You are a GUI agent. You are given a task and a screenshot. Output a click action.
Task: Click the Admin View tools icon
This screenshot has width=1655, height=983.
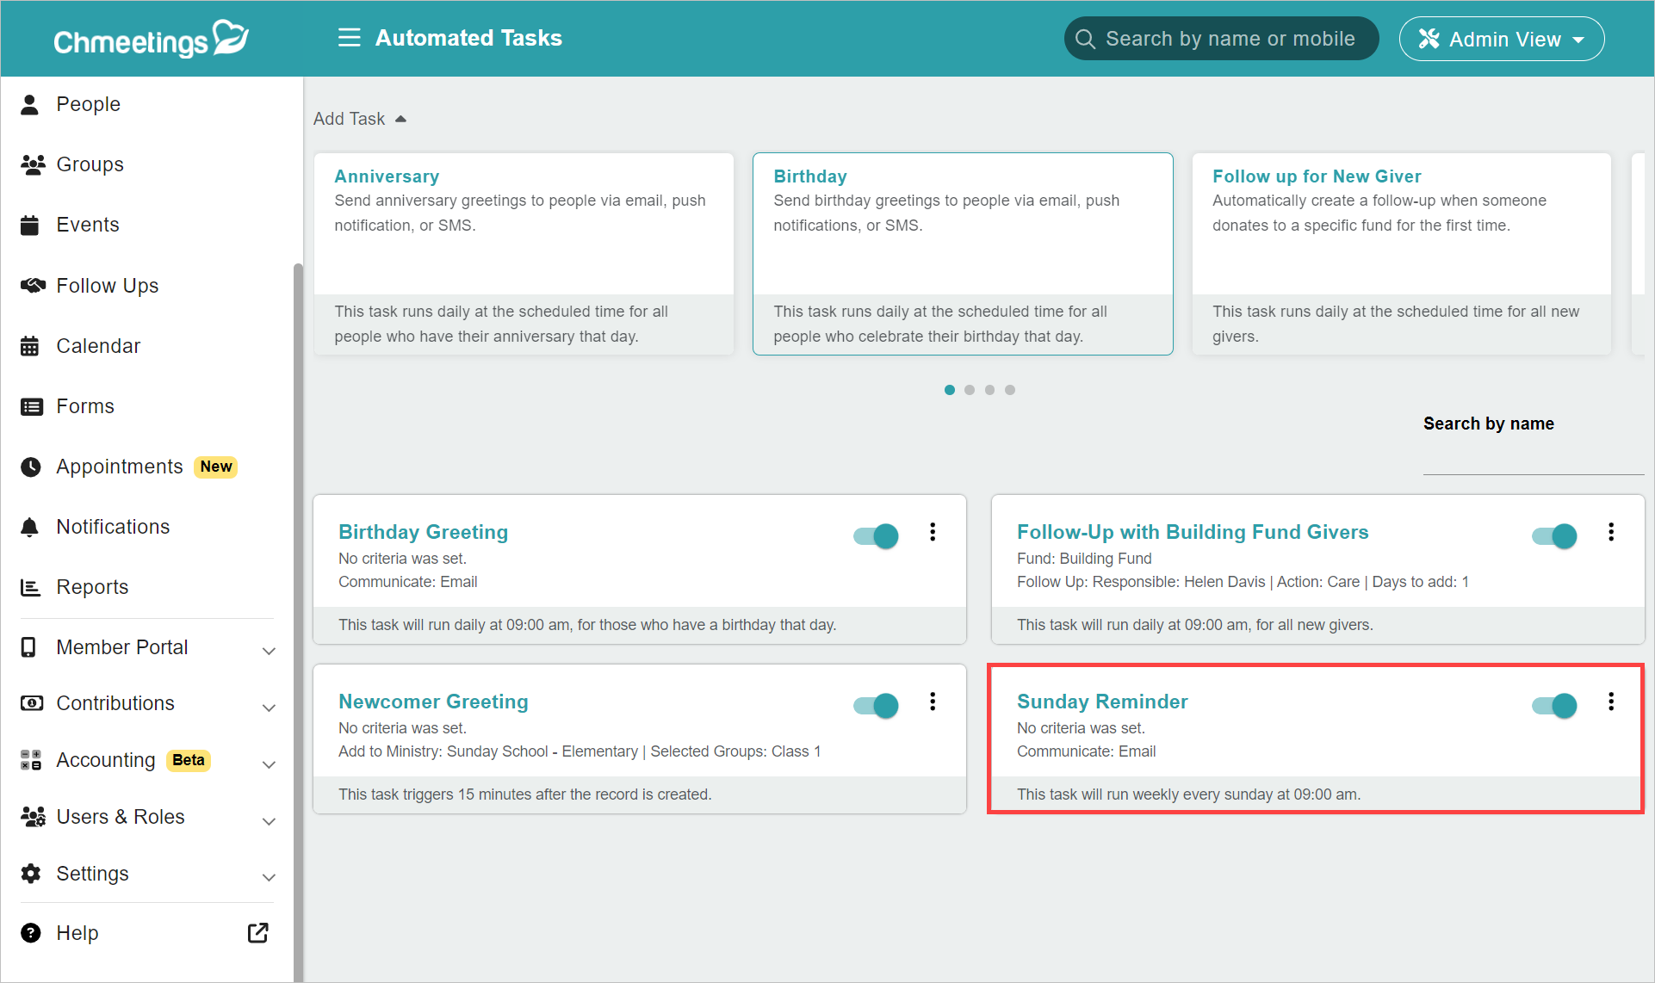pyautogui.click(x=1429, y=39)
